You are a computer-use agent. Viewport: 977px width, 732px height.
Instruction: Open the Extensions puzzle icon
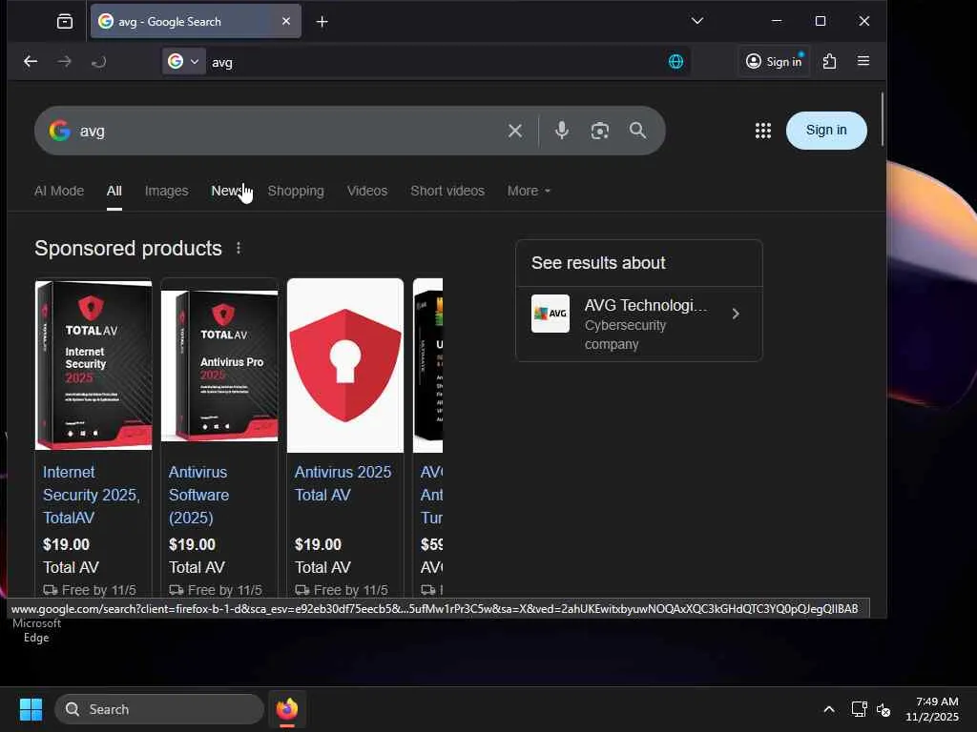tap(829, 61)
